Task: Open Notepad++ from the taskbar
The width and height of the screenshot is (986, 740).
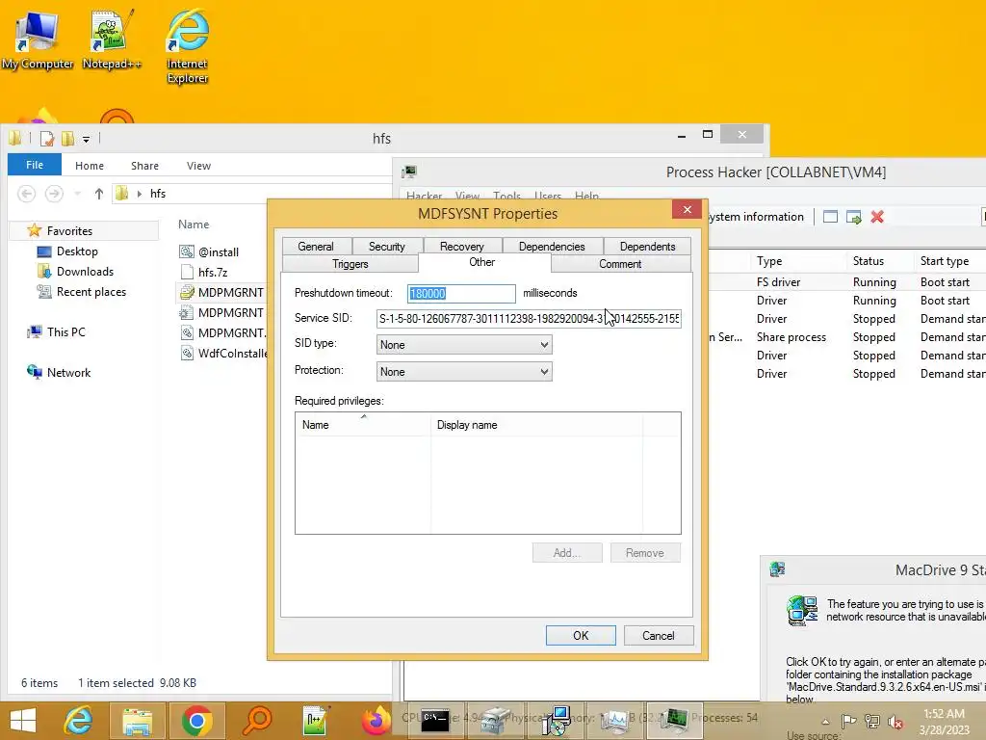Action: [315, 721]
